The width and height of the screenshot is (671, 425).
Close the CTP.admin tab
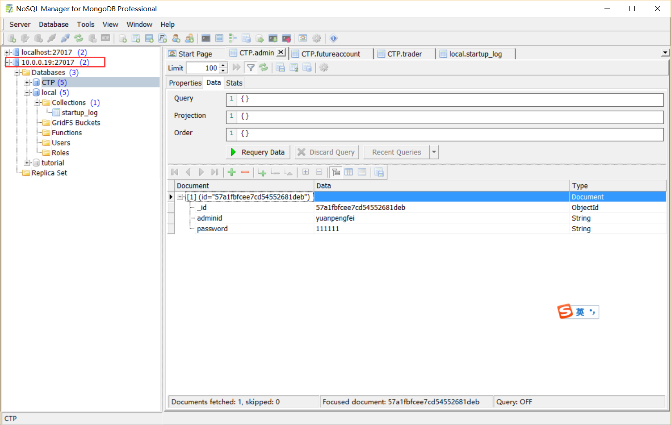pyautogui.click(x=281, y=52)
